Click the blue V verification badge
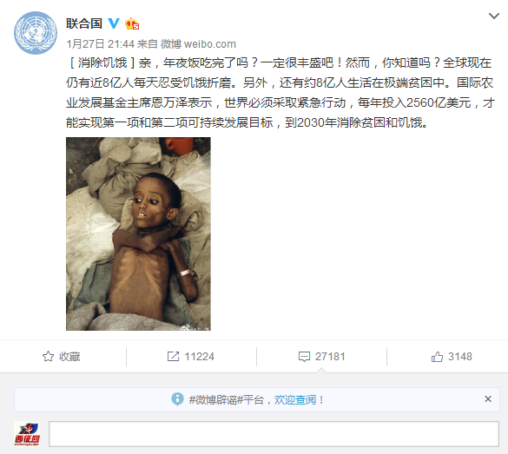Viewport: 508px width, 454px height. pos(114,23)
